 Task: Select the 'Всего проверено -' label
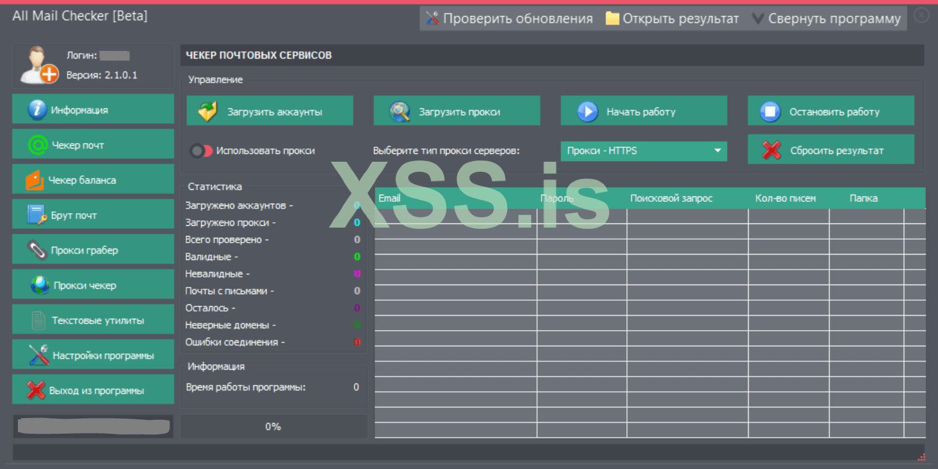pyautogui.click(x=227, y=240)
